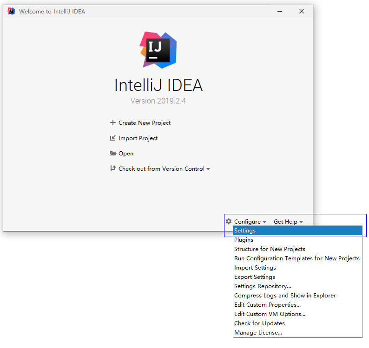Click the IntelliJ IDEA logo image

pos(158,50)
